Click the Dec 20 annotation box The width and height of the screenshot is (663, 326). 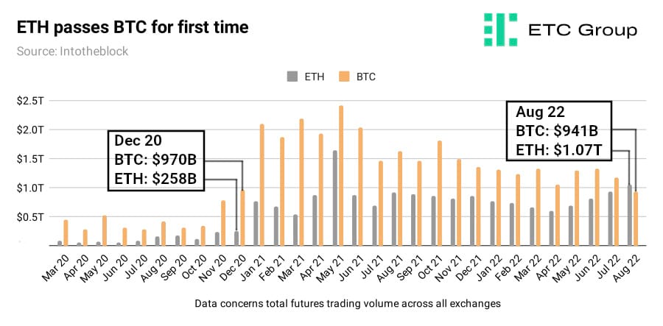click(x=156, y=160)
